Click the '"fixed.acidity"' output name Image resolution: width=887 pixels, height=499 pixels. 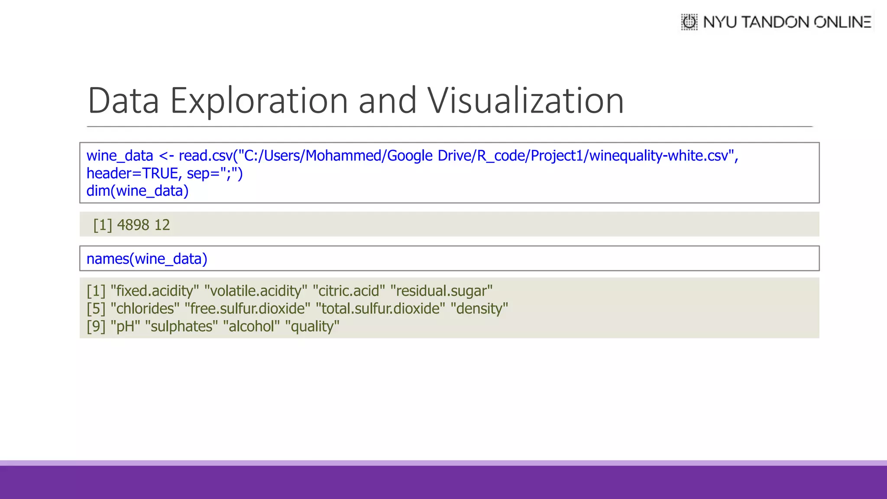click(x=155, y=291)
